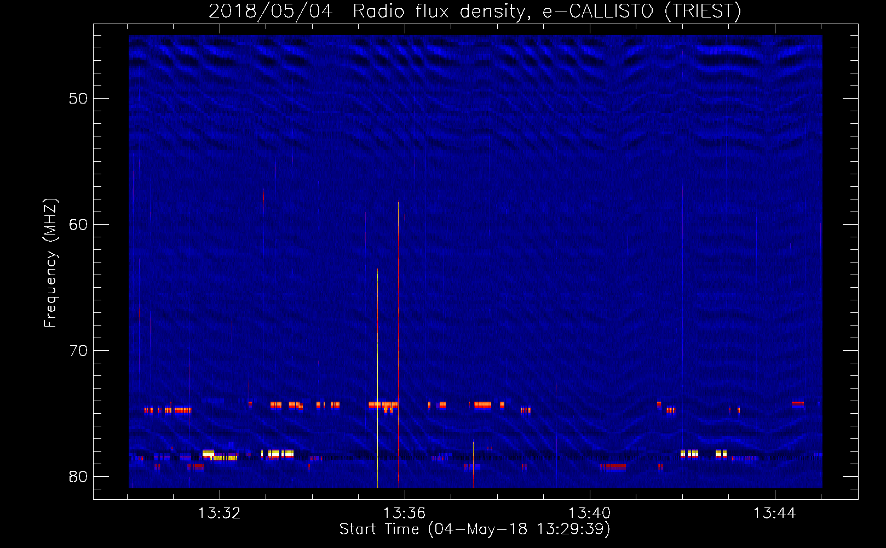Click the 'Frequency (MHZ)' axis label

point(50,263)
